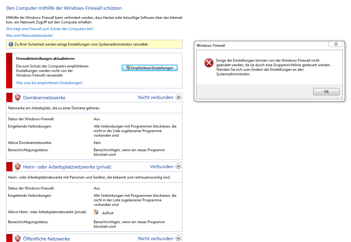Expand the Öffentliche Netzwerke section chevron
This screenshot has height=242, width=351.
pyautogui.click(x=179, y=238)
